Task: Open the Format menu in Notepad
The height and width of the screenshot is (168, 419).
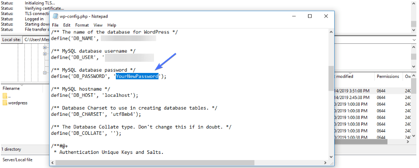Action: (x=82, y=25)
